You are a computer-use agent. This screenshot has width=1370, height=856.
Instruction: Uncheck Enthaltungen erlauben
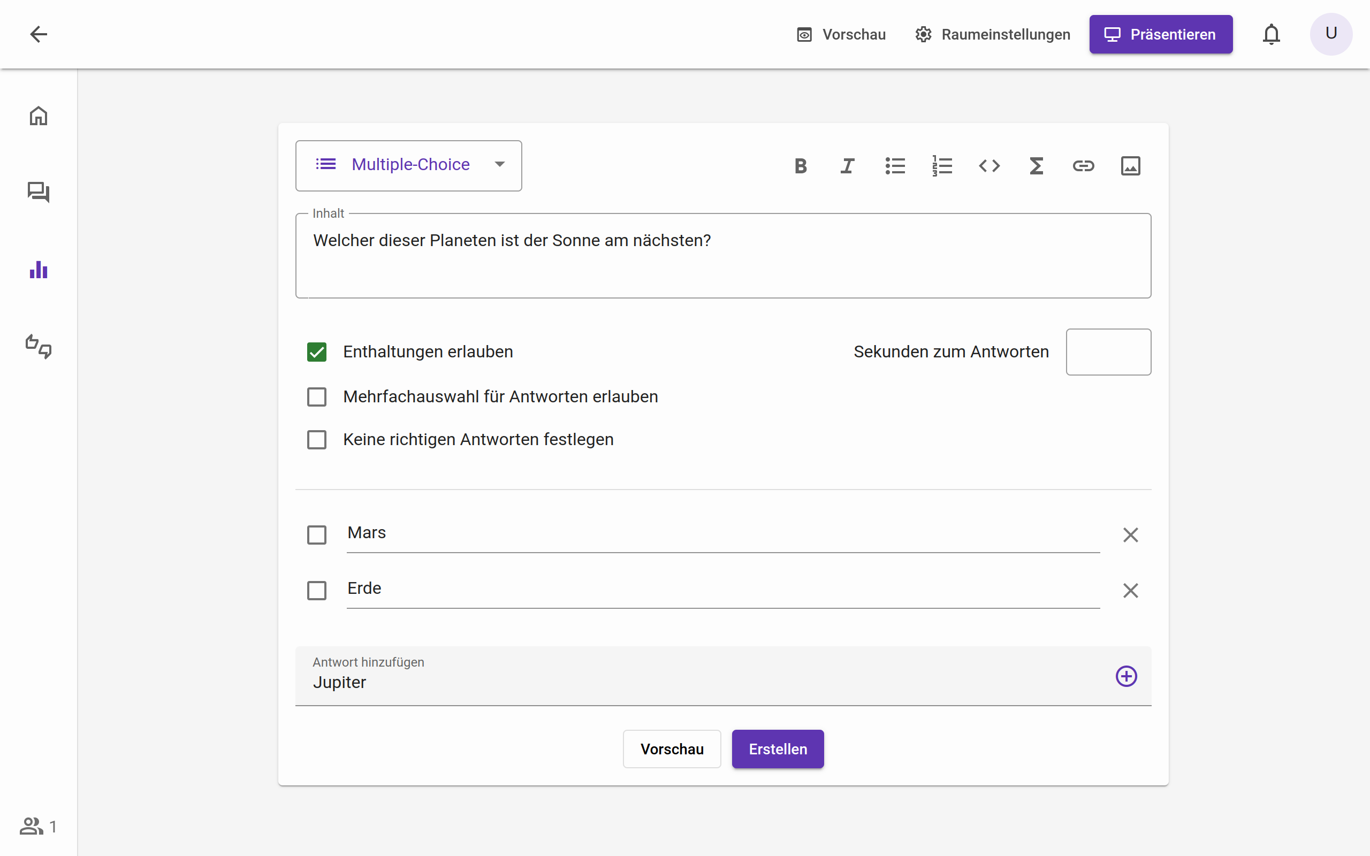tap(316, 351)
